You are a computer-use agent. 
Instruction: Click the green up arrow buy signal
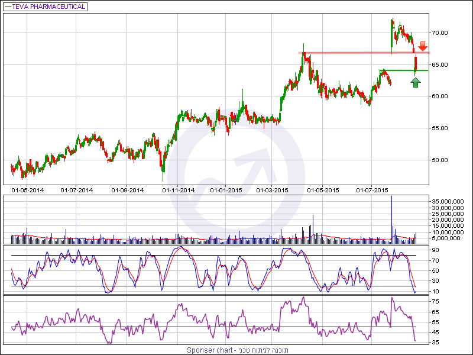pos(416,82)
